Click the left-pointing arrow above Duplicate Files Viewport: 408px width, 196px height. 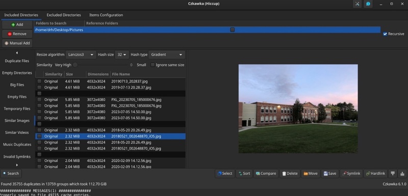tap(17, 53)
